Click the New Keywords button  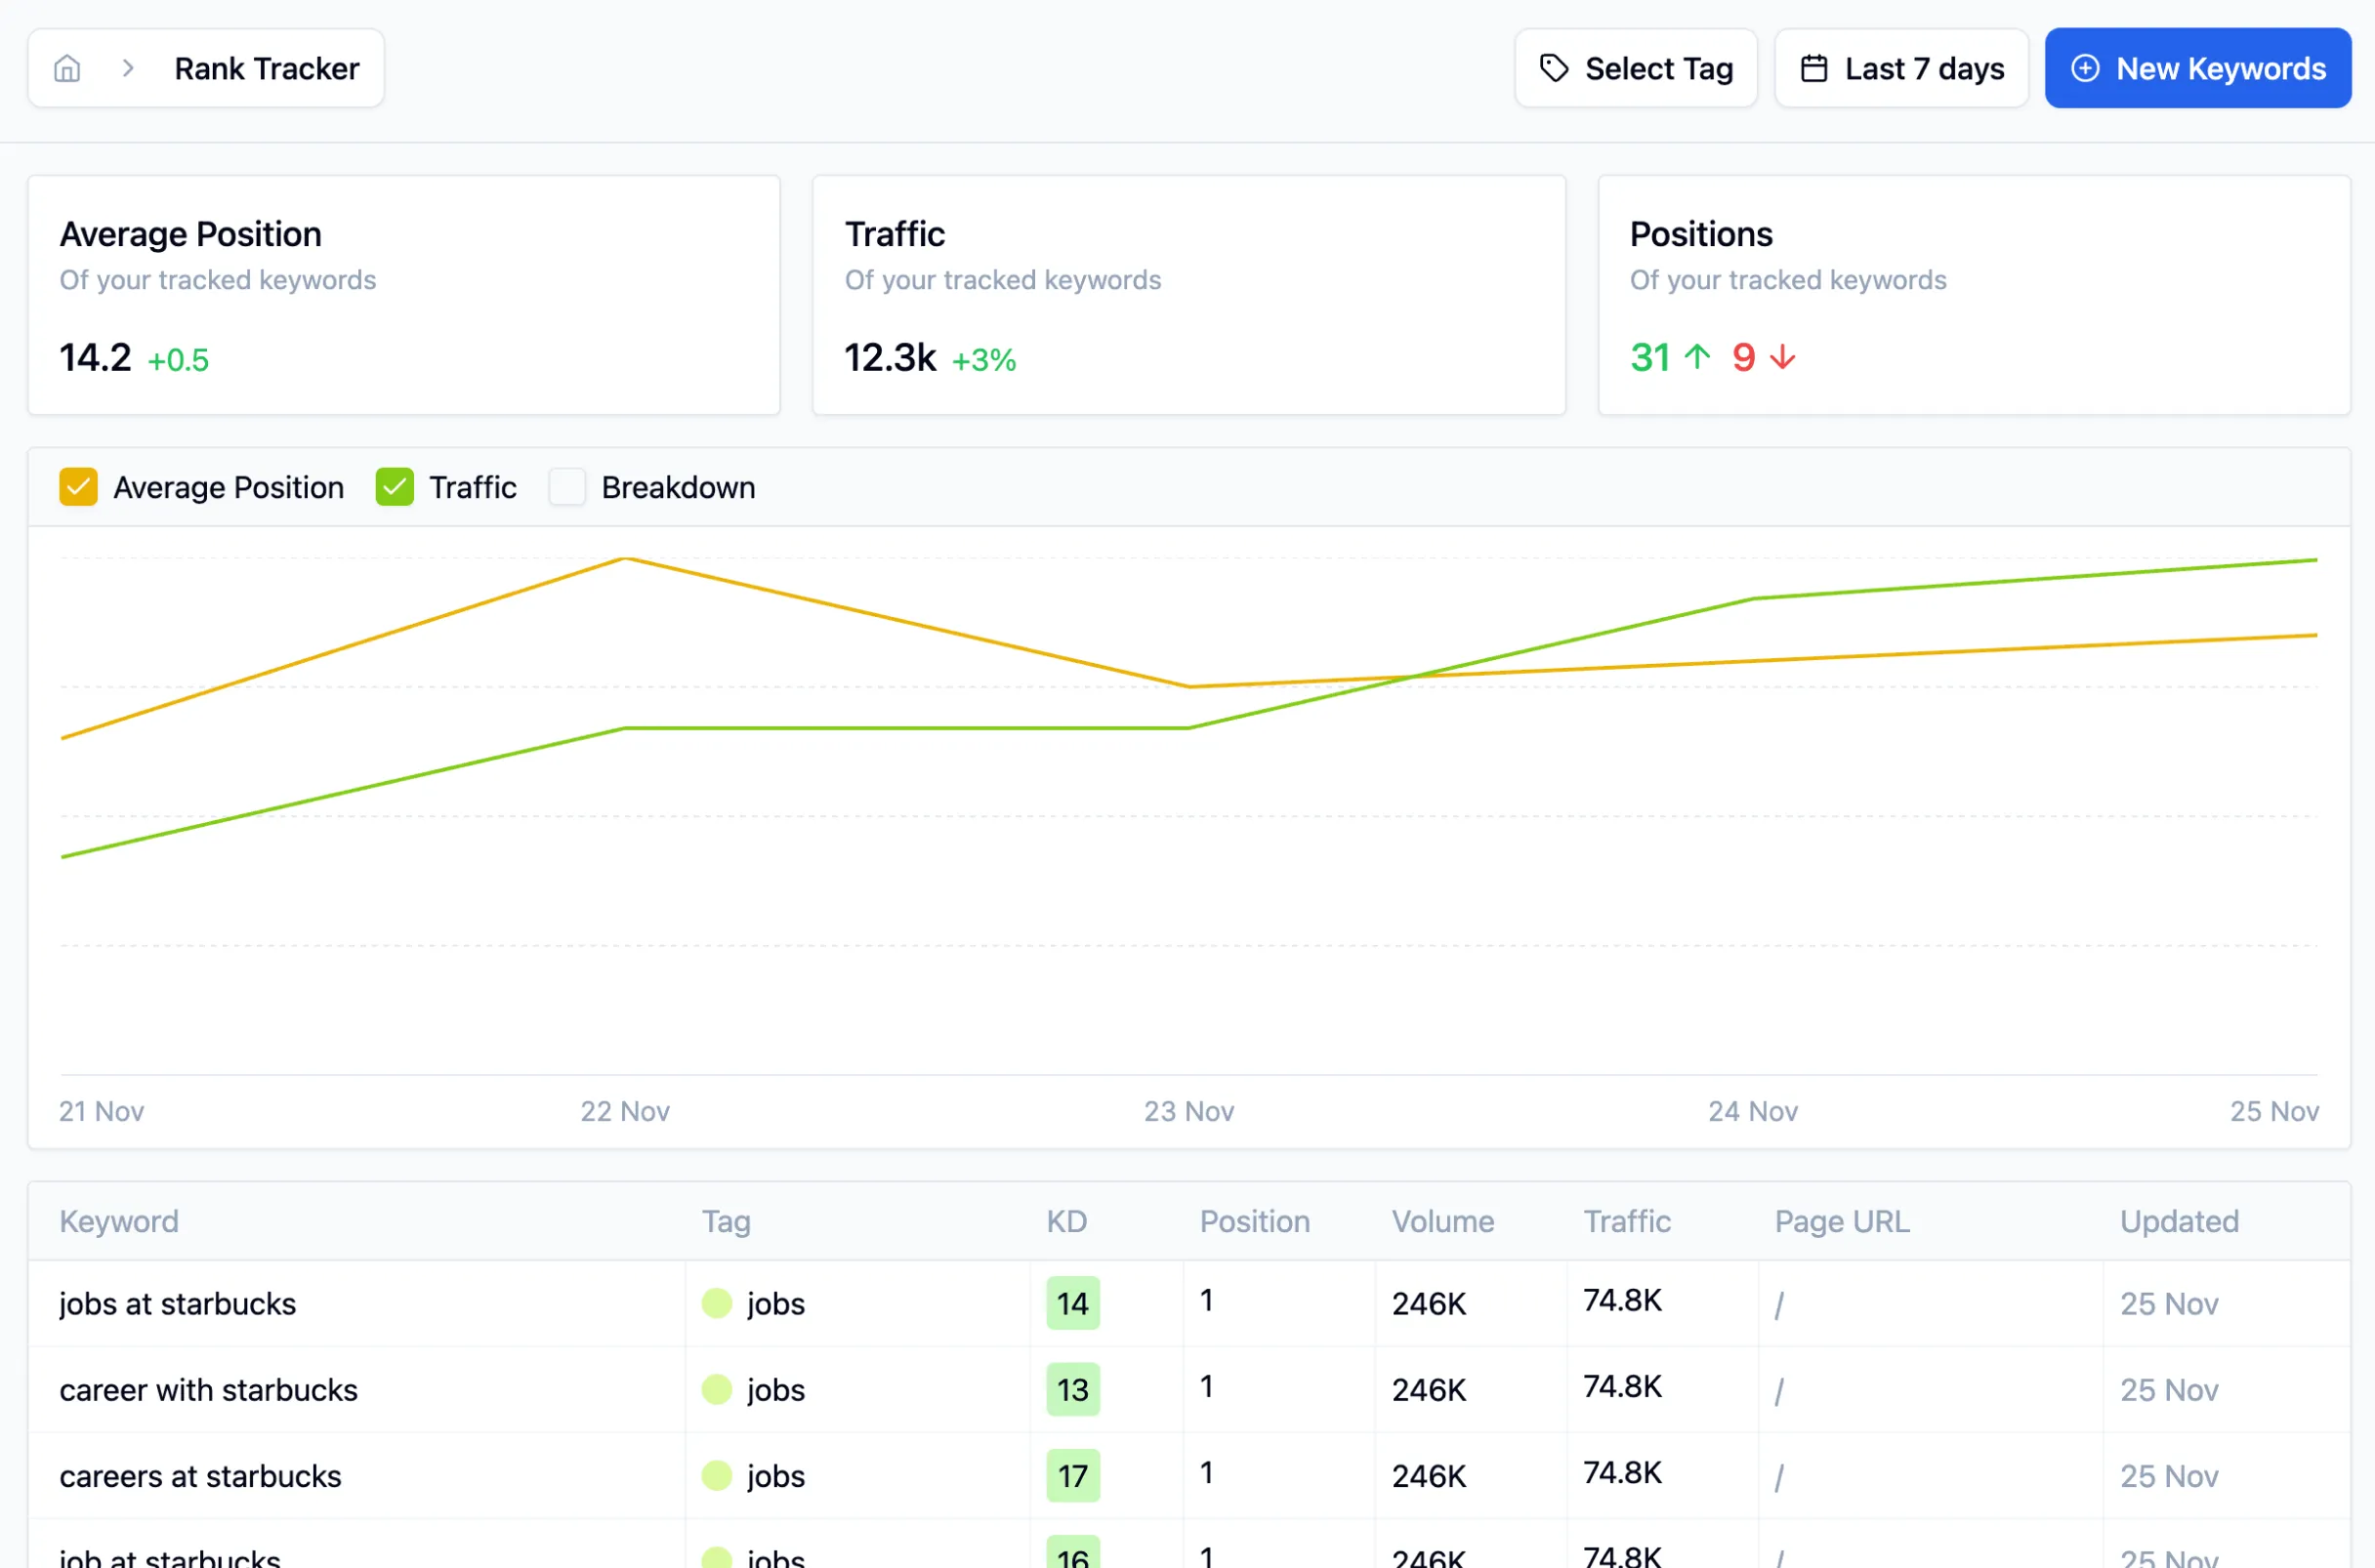click(x=2196, y=68)
